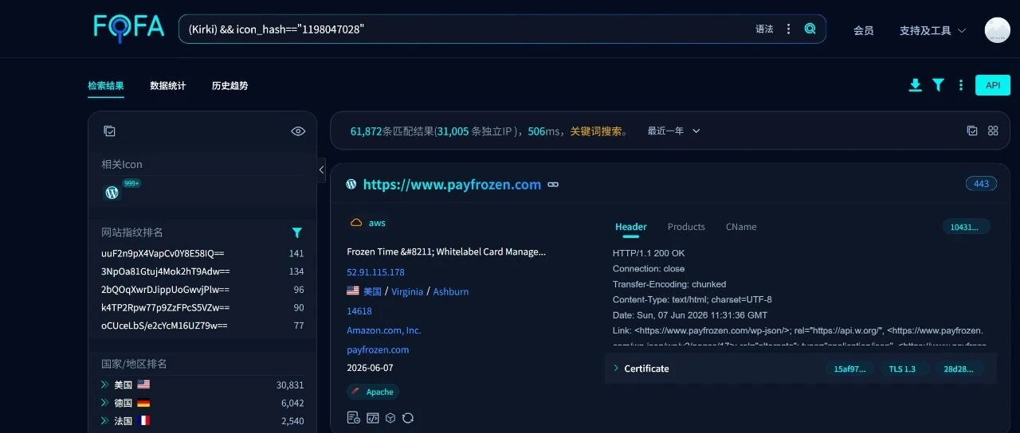
Task: Click the Amazon.com, Inc. organization link
Action: pyautogui.click(x=384, y=330)
